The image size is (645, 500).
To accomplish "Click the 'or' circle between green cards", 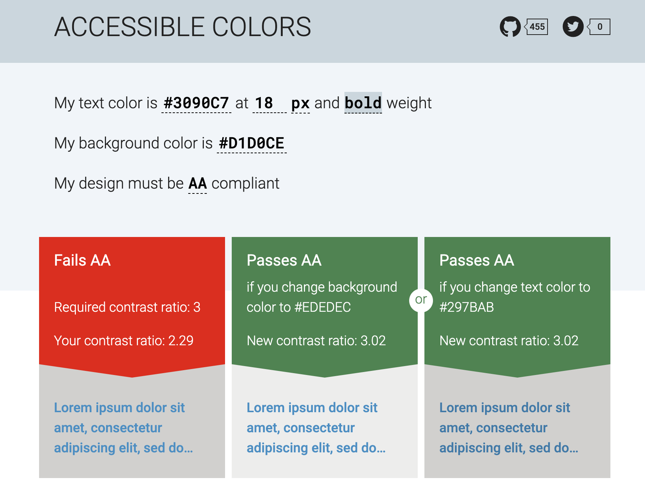I will pyautogui.click(x=421, y=300).
